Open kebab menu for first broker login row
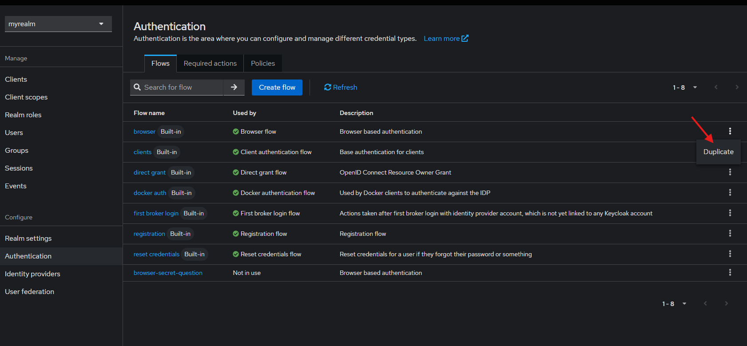The image size is (747, 346). point(730,213)
